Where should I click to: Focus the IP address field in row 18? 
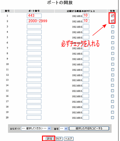(86, 107)
